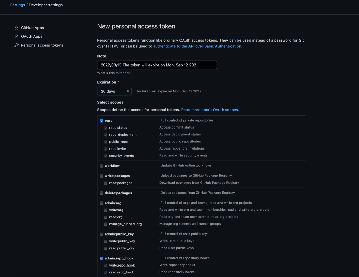The image size is (359, 277).
Task: Click 'Full control of private repositories' description
Action: tap(187, 120)
